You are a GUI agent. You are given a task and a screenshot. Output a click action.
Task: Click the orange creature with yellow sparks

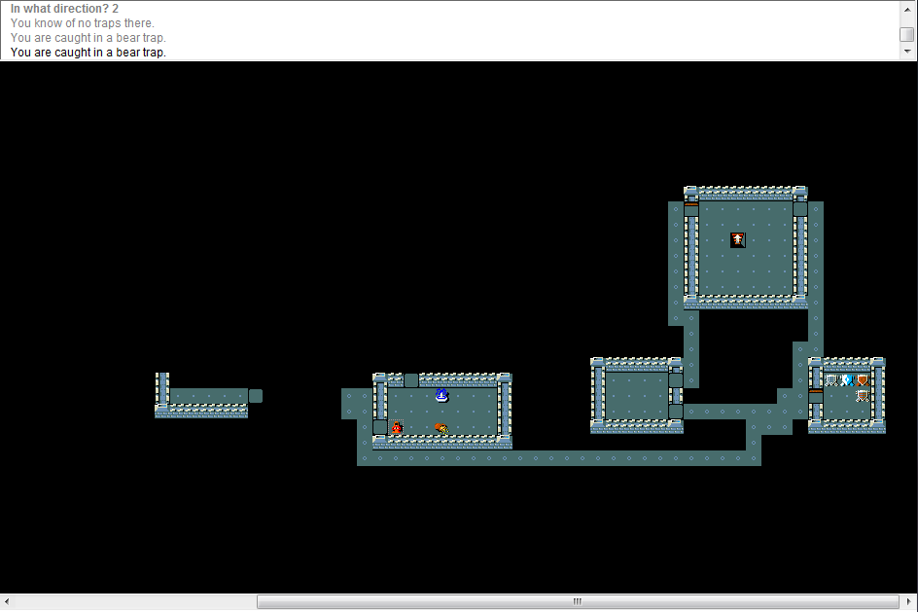click(442, 428)
